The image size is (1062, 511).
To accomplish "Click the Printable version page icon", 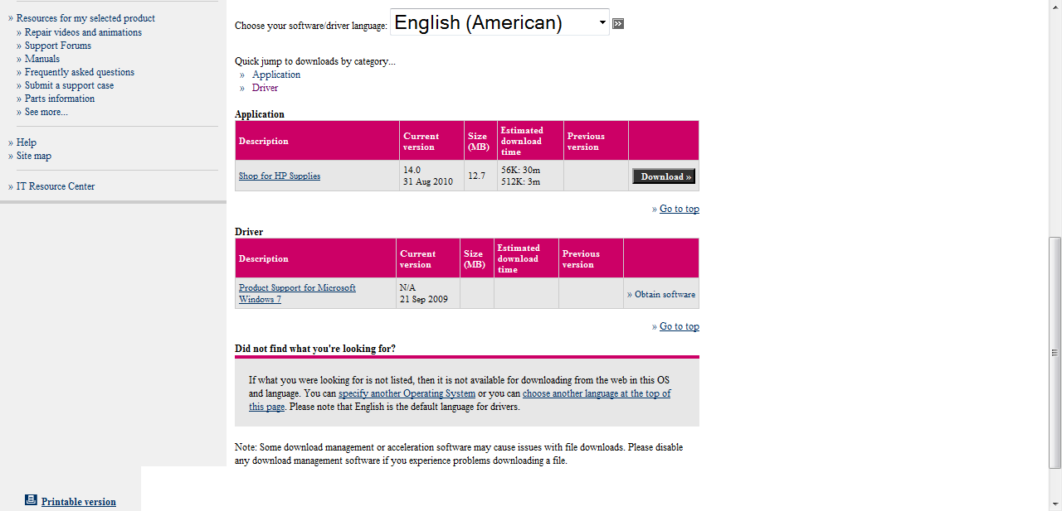I will pos(31,500).
